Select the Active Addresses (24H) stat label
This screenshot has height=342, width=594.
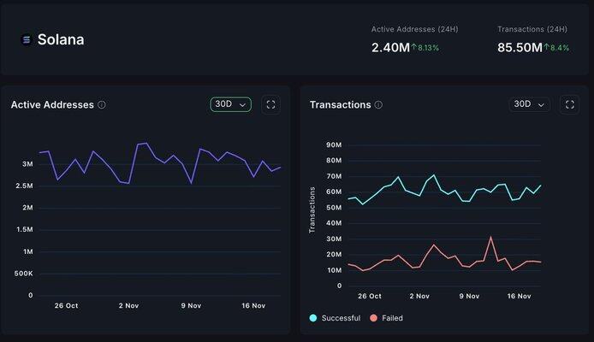pos(414,29)
